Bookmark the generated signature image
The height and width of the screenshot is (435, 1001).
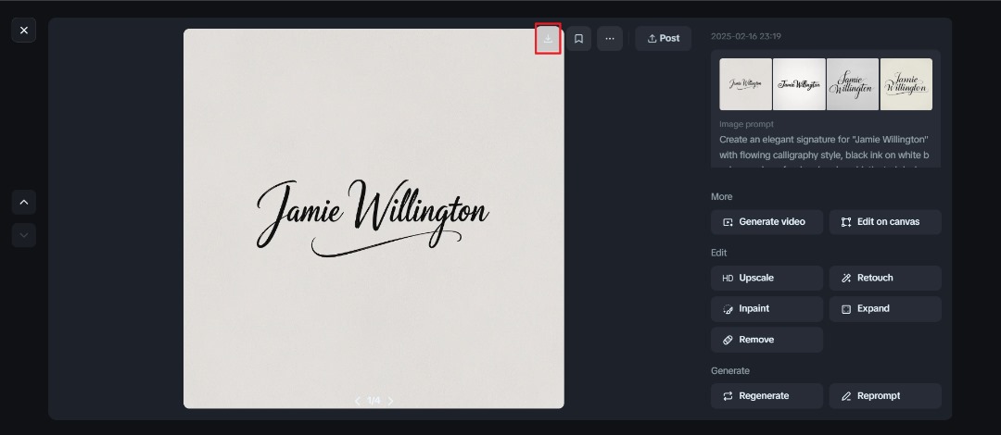coord(578,38)
